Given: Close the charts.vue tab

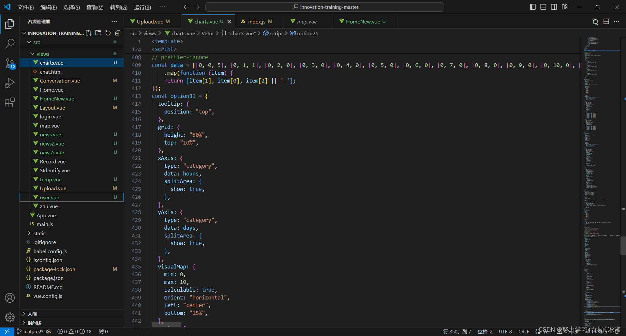Looking at the screenshot, I should [x=229, y=22].
